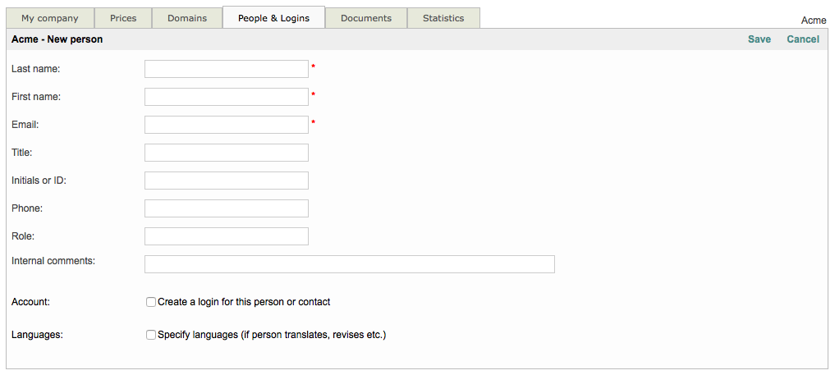
Task: View the Statistics tab
Action: [443, 18]
